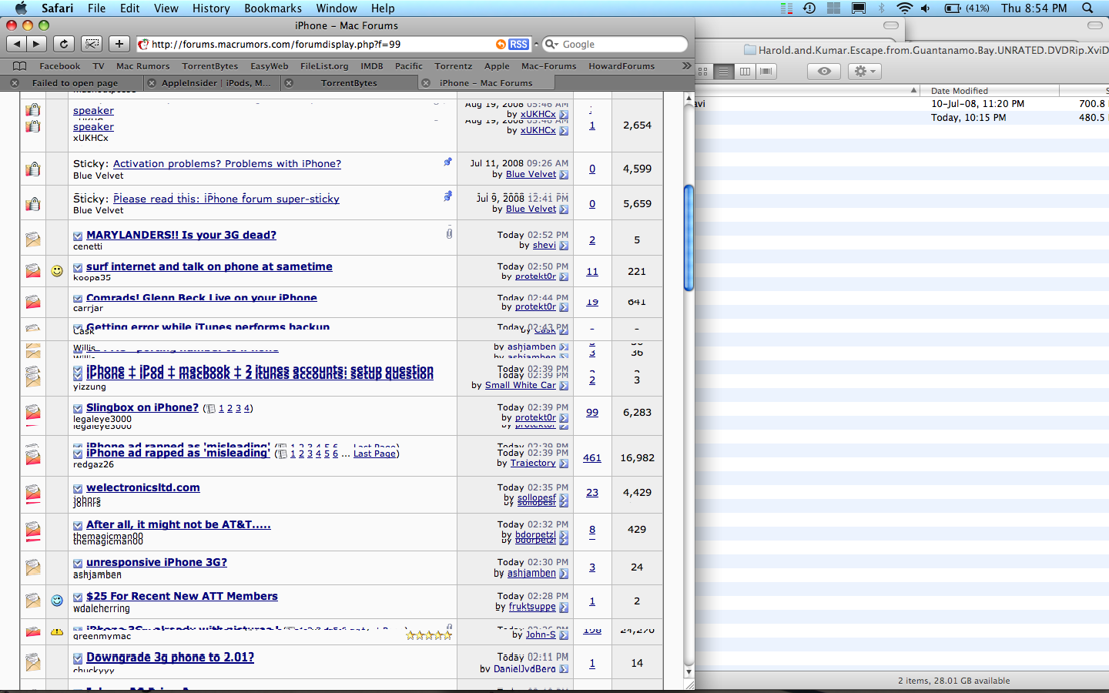Open the Bookmarks menu
1109x693 pixels.
273,8
